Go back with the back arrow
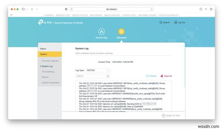The width and height of the screenshot is (223, 130). point(32,9)
